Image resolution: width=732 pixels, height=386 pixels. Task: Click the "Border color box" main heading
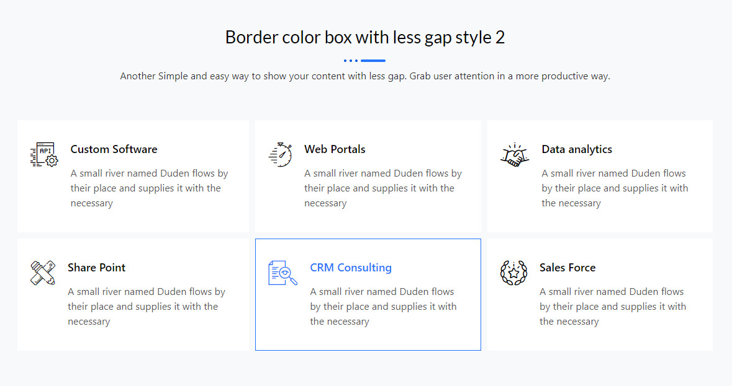365,37
